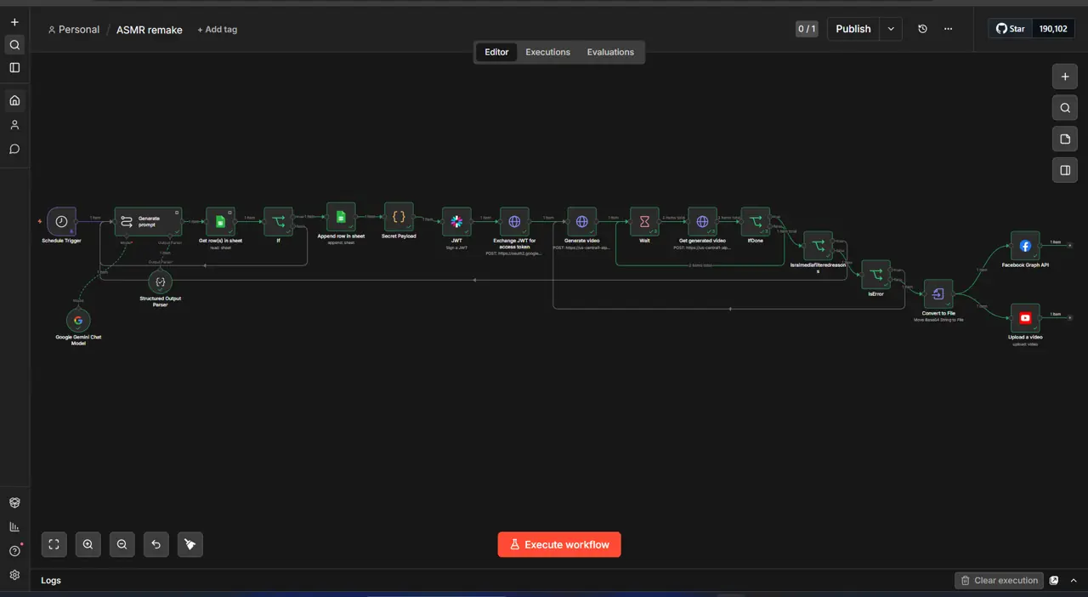The width and height of the screenshot is (1088, 597).
Task: Go to Home in left sidebar
Action: point(14,100)
